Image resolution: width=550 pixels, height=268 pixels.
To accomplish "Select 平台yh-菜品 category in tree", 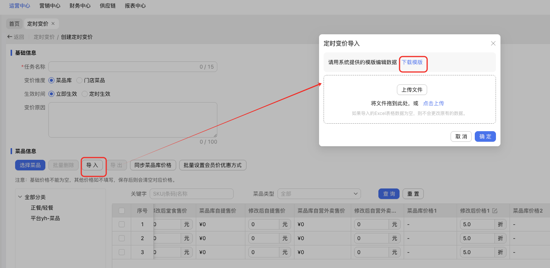I will pos(45,218).
